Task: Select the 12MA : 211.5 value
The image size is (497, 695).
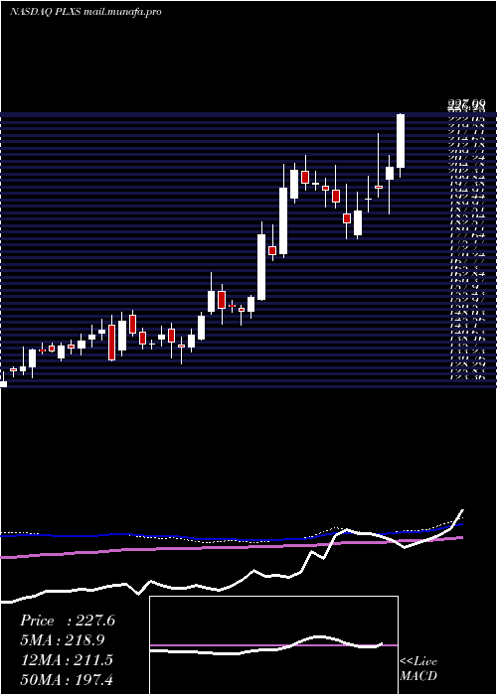Action: [67, 660]
